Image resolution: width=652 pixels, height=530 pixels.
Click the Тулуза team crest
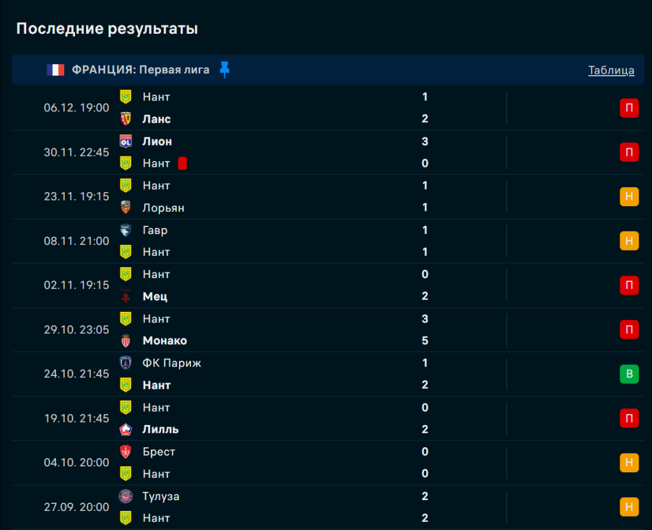[x=125, y=496]
